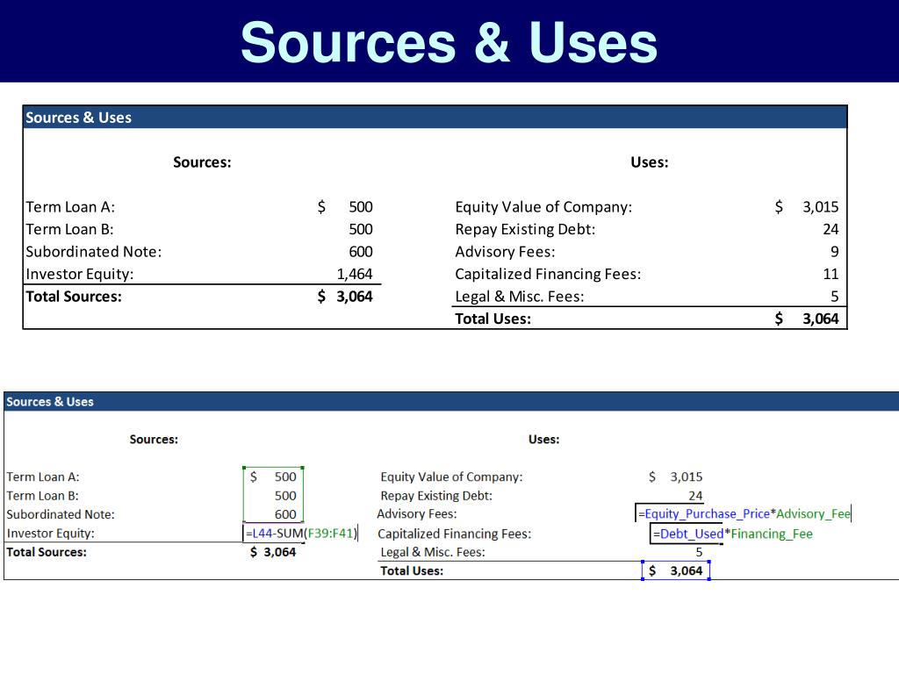Select upper table Total Sources value $ 3,064
The image size is (899, 674).
[345, 297]
